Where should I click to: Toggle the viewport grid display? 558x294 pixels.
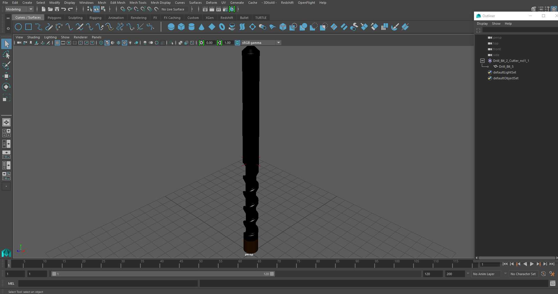(57, 43)
